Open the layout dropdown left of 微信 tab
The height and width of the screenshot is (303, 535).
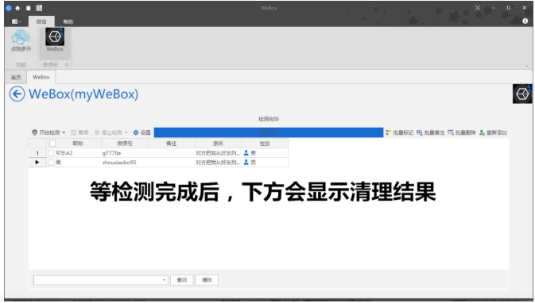tap(17, 21)
